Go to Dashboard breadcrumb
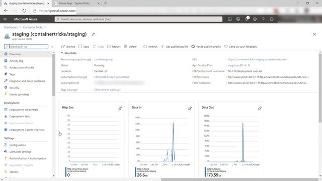This screenshot has width=322, height=181. pos(11,27)
